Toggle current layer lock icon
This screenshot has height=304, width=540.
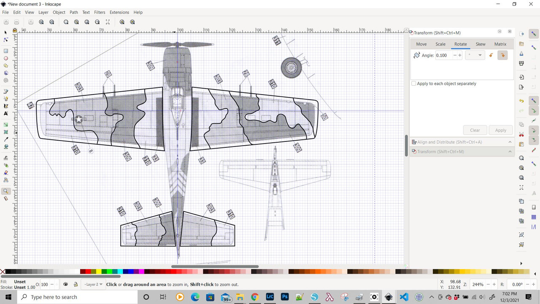pos(76,284)
